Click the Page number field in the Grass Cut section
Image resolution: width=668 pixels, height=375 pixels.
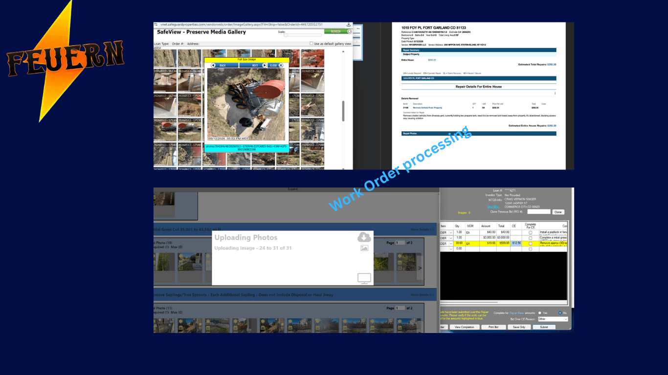pos(400,243)
